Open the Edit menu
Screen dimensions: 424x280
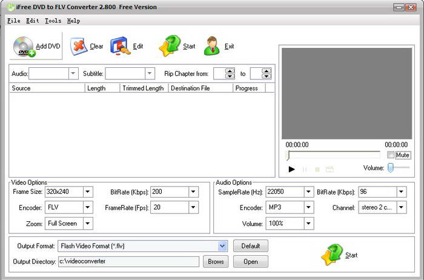[33, 21]
